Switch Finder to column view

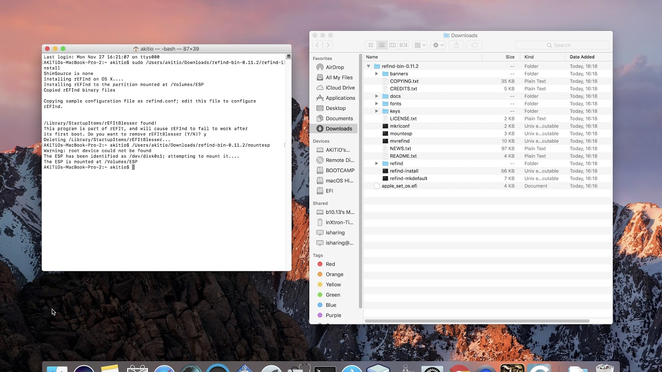click(393, 45)
